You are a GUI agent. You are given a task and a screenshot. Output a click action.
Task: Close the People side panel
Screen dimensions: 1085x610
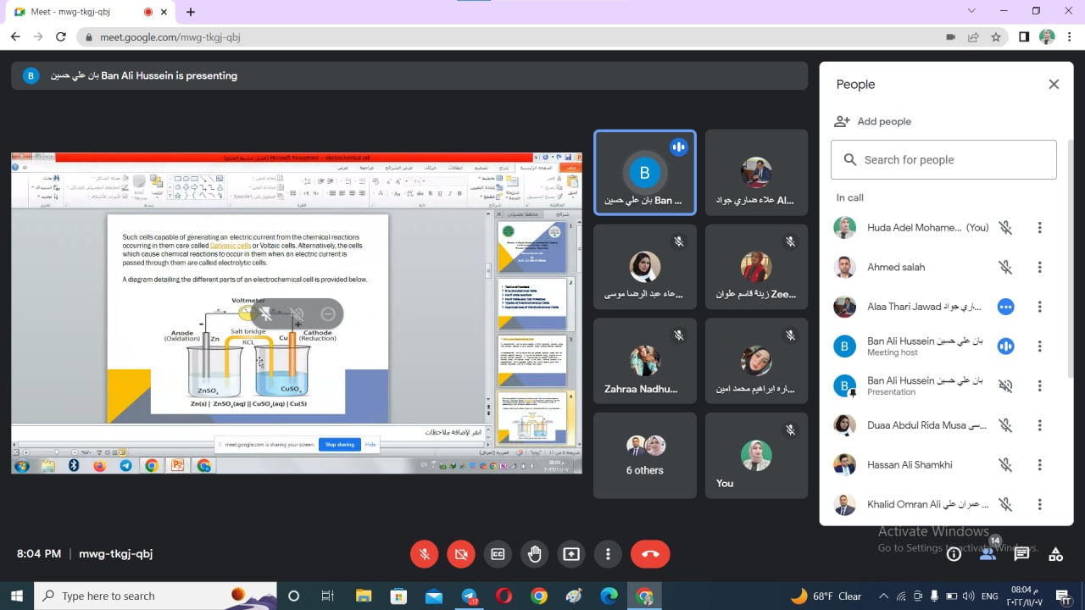pos(1054,84)
